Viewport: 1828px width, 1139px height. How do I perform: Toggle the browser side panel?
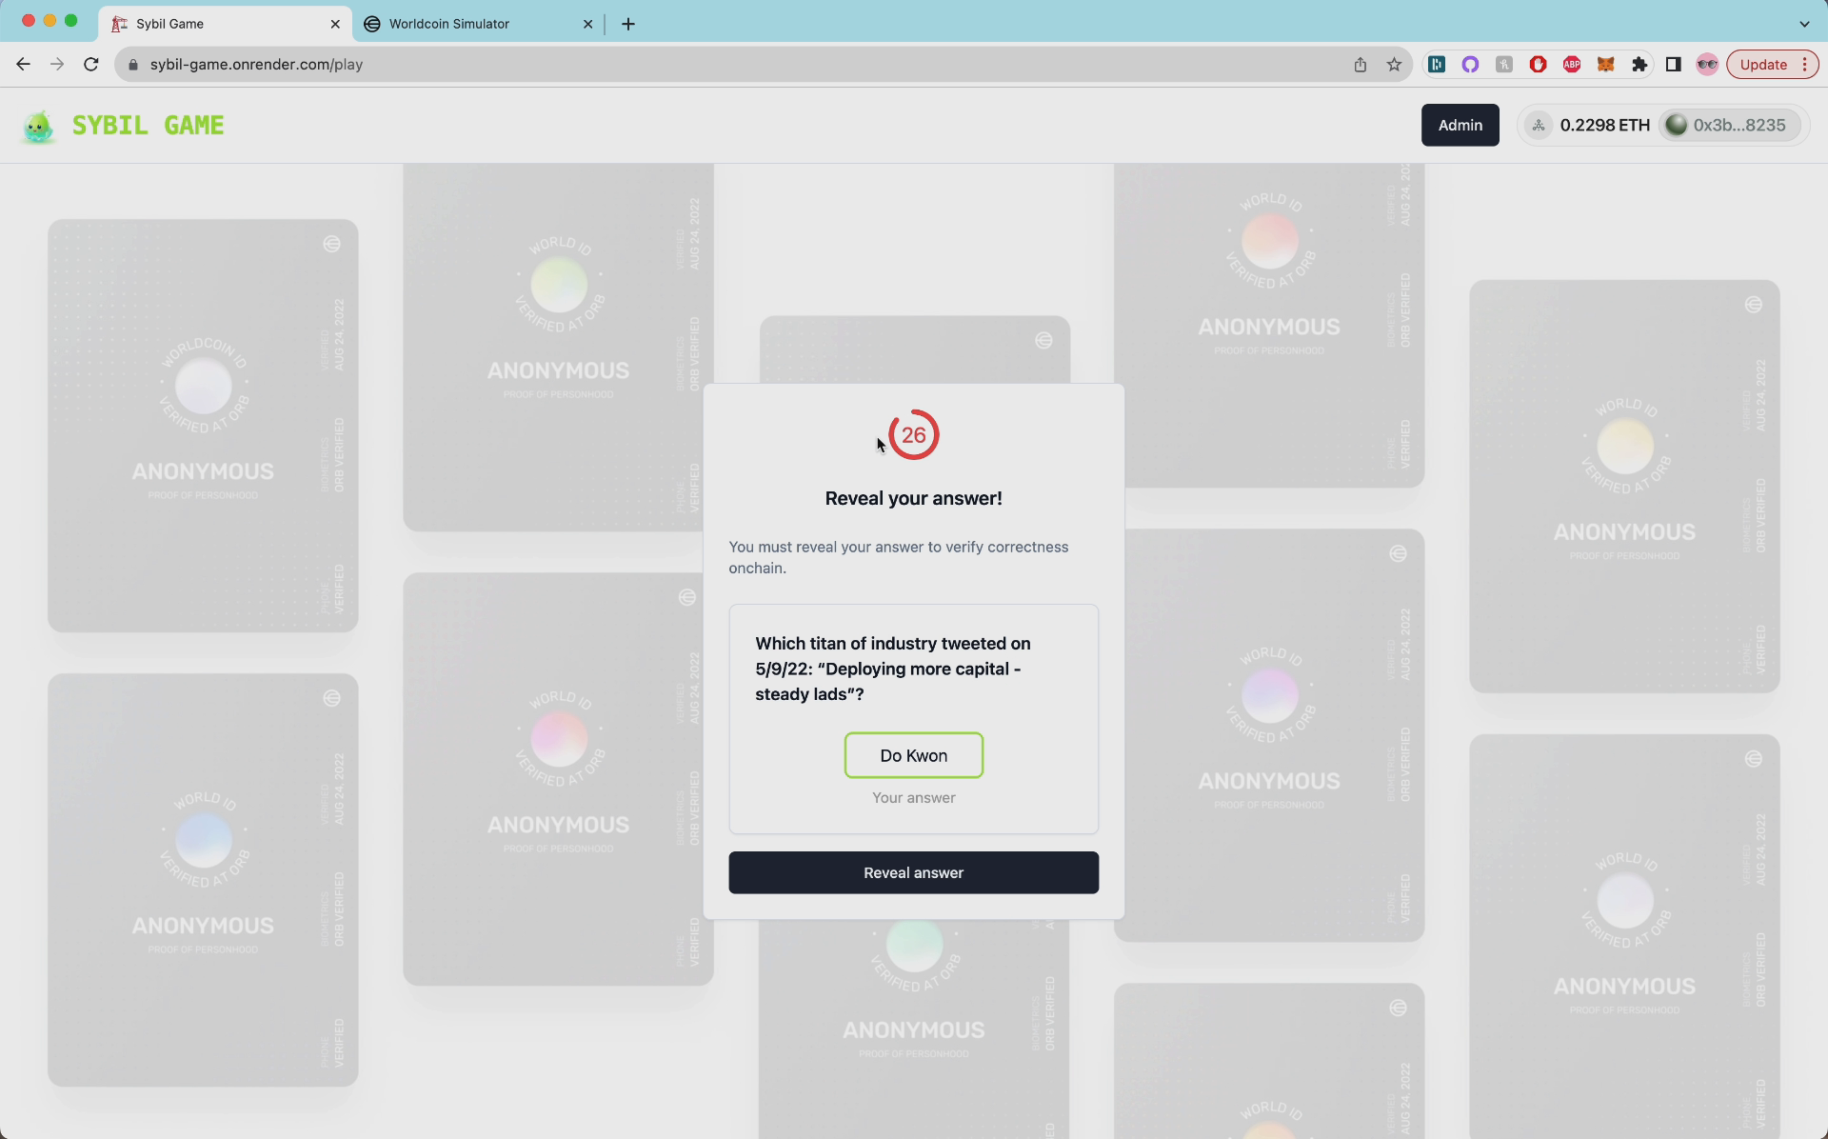(x=1673, y=64)
